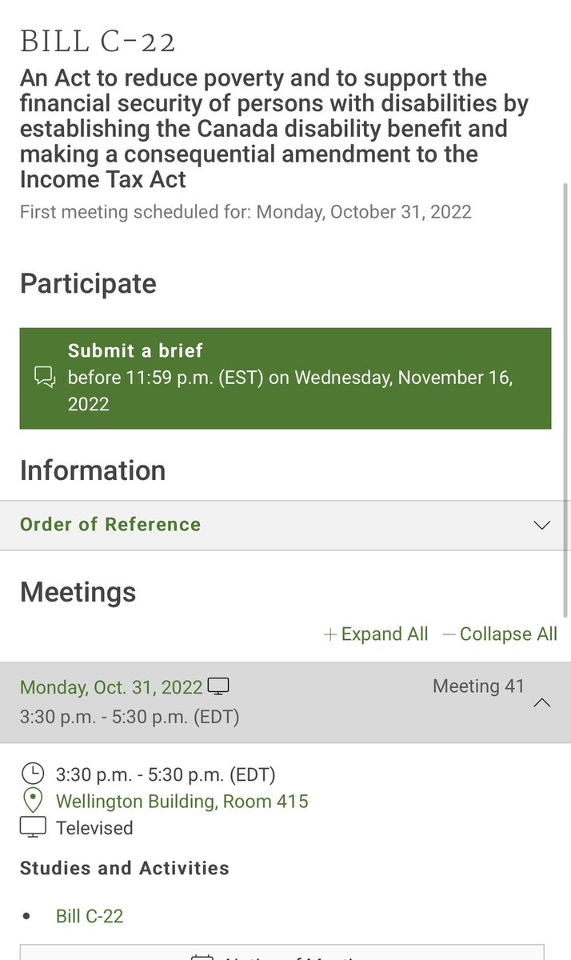Click the monitor icon beside Monday, Oct. 31, 2022
The width and height of the screenshot is (571, 960).
pos(218,686)
